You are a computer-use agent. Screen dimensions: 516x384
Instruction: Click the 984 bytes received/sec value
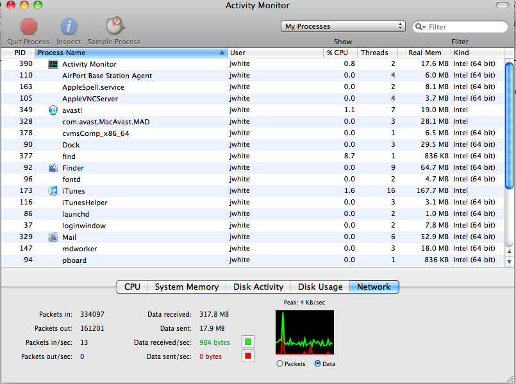pos(215,342)
